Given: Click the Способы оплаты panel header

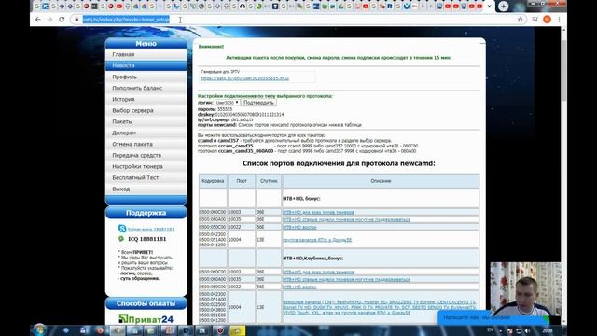Looking at the screenshot, I should [x=146, y=303].
